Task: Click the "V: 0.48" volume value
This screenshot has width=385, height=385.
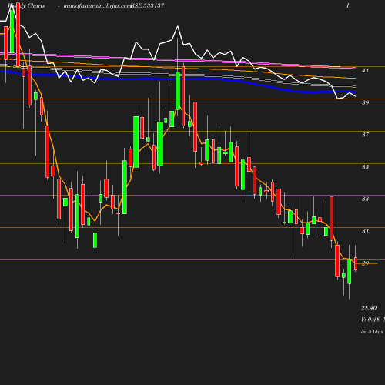Action: (x=370, y=320)
